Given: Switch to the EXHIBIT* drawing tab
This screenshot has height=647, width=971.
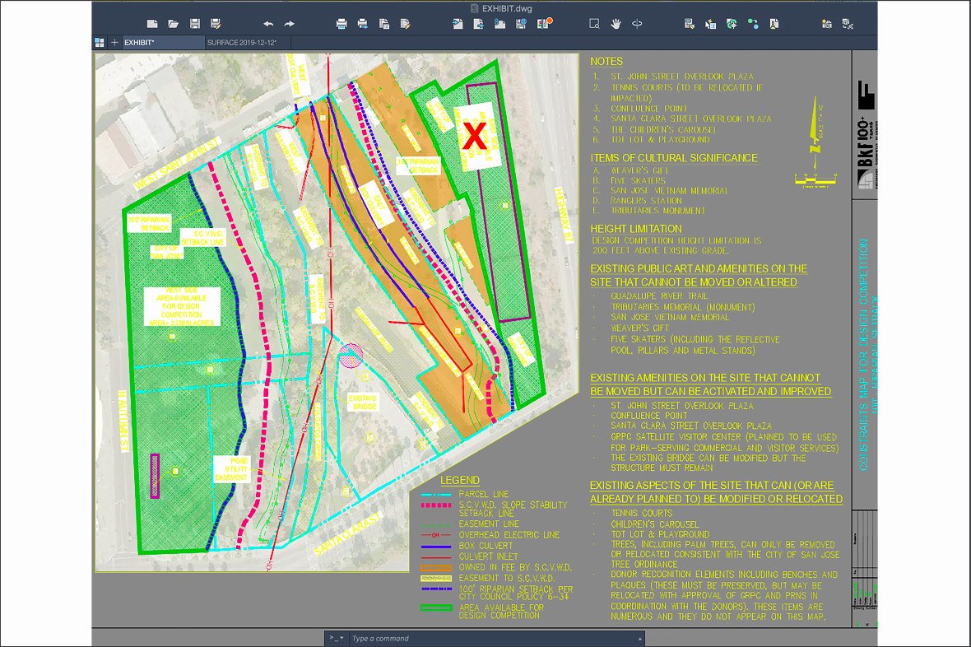Looking at the screenshot, I should click(x=164, y=43).
